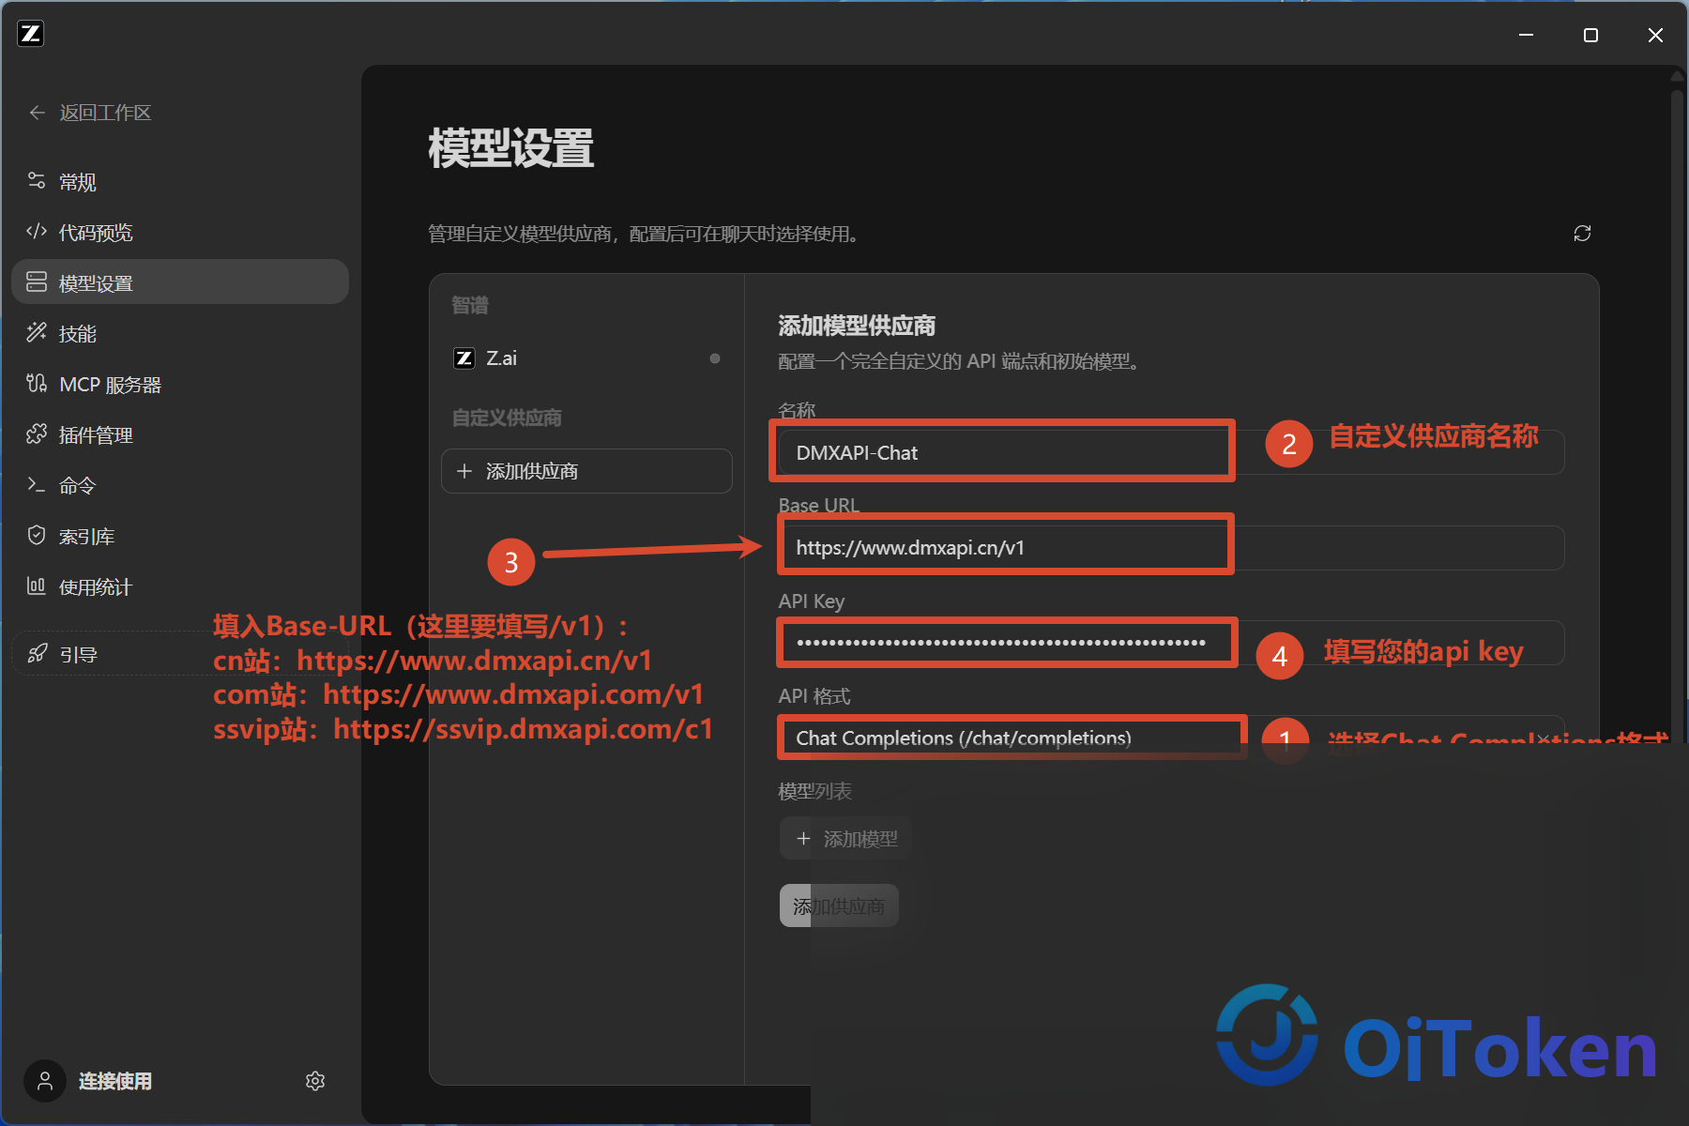1689x1126 pixels.
Task: Click the 添加模型 button
Action: point(845,839)
